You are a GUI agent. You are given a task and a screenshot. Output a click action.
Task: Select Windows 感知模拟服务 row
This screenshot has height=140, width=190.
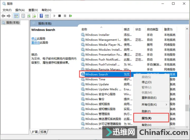point(107,109)
